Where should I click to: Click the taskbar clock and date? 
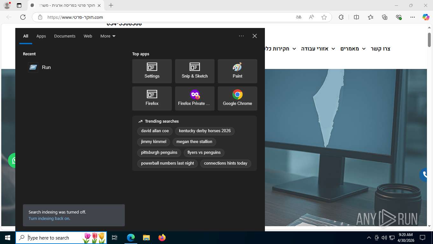pos(405,238)
